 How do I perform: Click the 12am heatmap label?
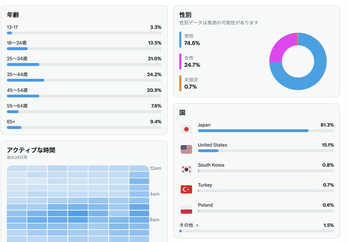(x=156, y=168)
